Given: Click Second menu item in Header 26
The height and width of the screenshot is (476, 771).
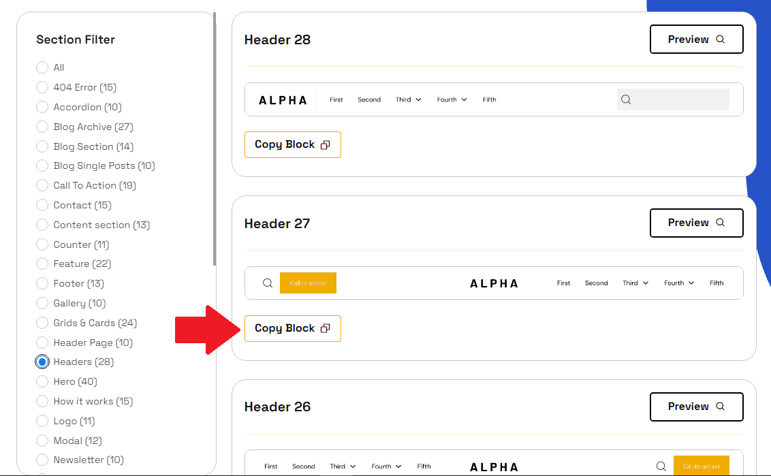Looking at the screenshot, I should (x=304, y=466).
